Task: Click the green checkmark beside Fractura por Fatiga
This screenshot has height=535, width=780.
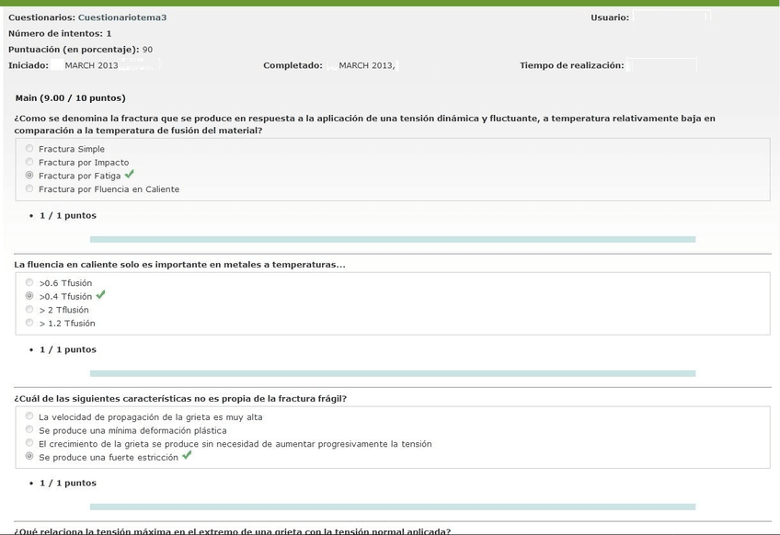Action: point(130,174)
